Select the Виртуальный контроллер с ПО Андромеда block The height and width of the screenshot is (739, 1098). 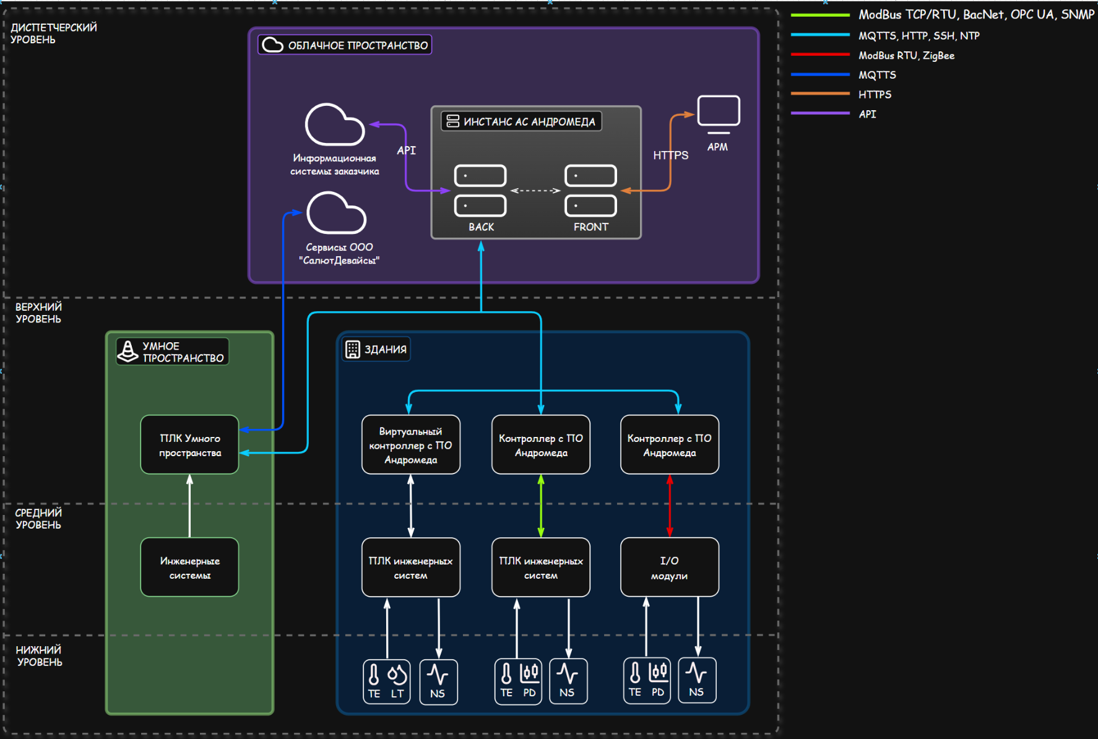click(x=410, y=445)
